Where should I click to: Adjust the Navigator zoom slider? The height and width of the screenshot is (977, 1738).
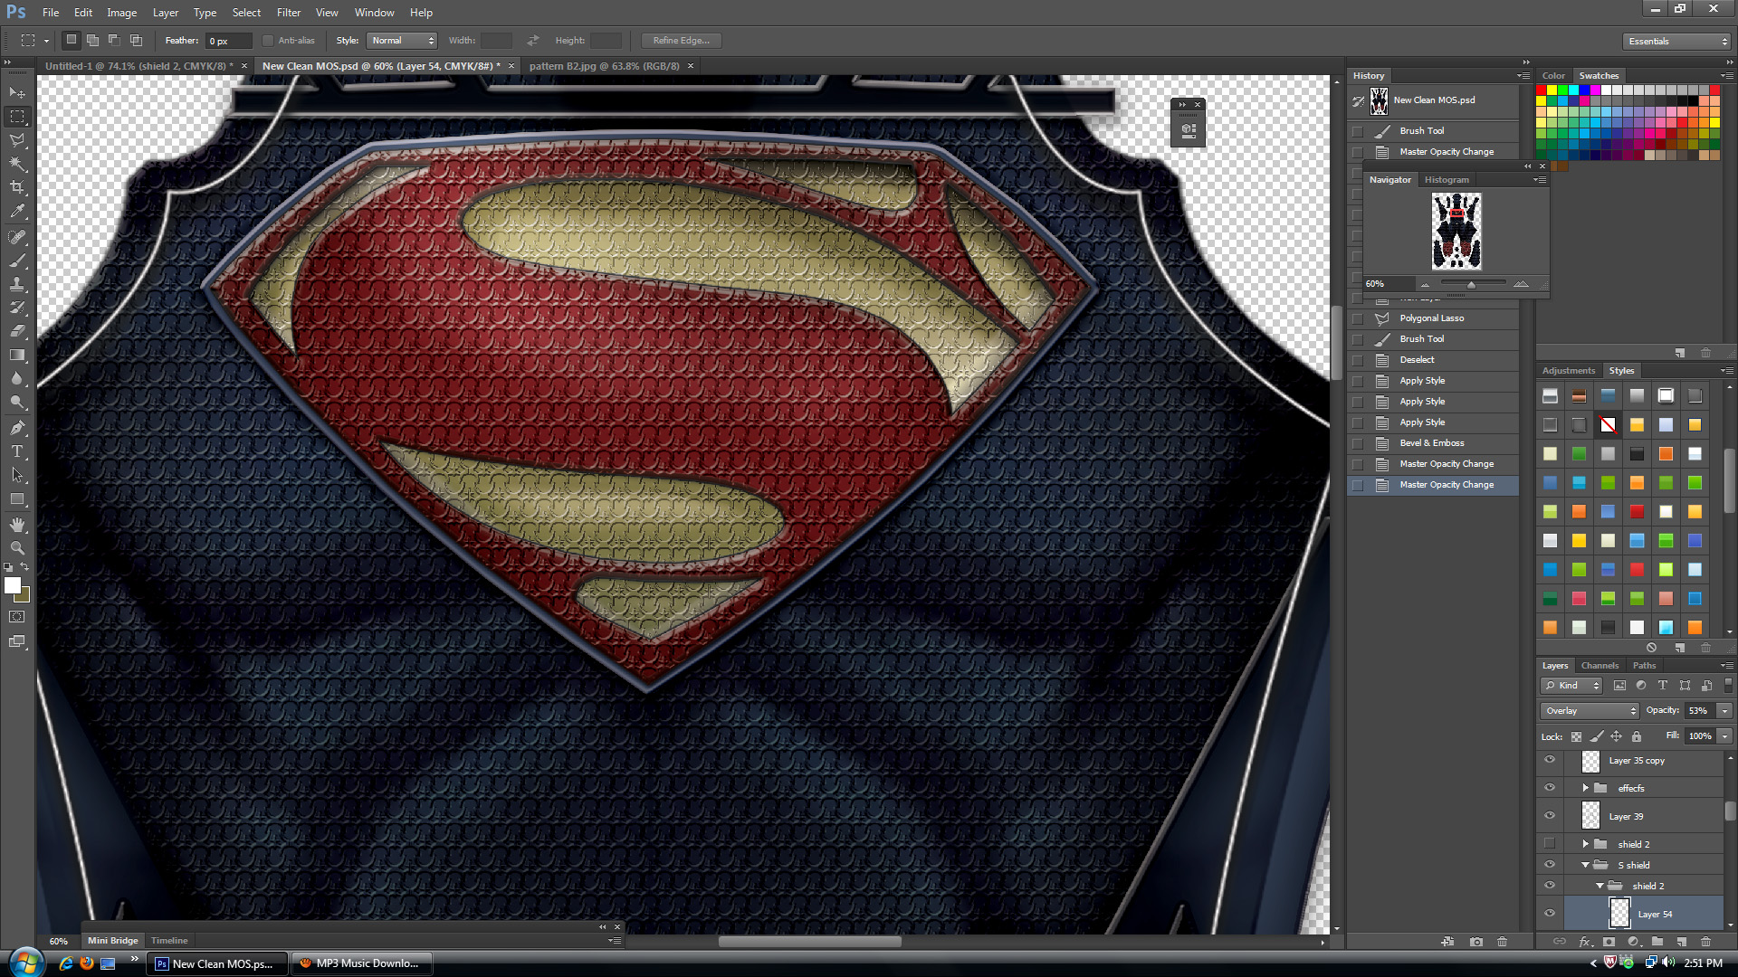[1472, 284]
